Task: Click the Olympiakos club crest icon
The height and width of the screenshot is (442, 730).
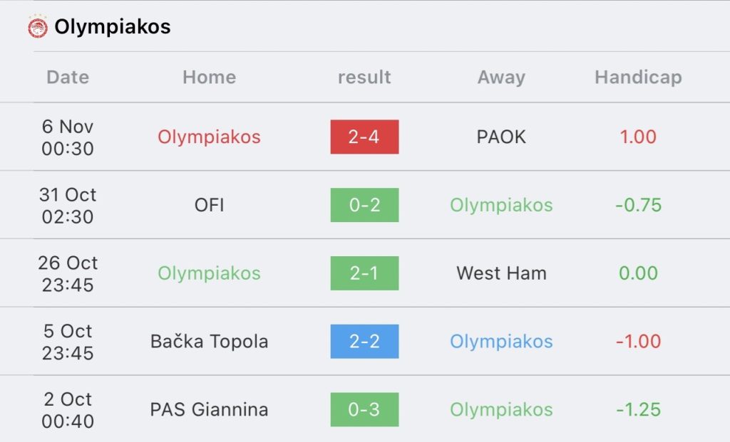Action: click(x=37, y=27)
